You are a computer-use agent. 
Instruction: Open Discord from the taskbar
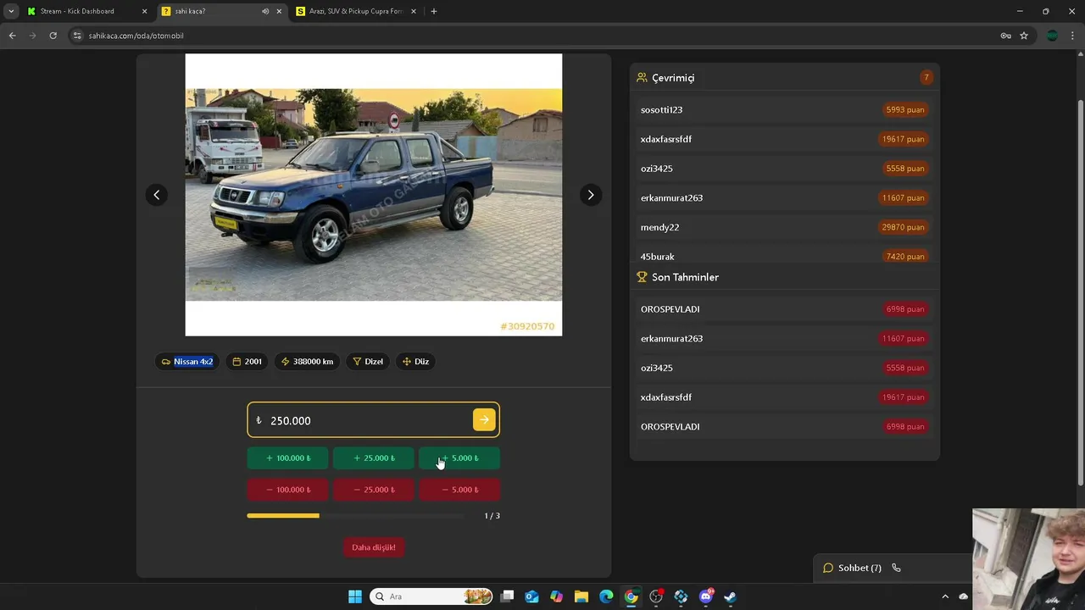click(705, 596)
